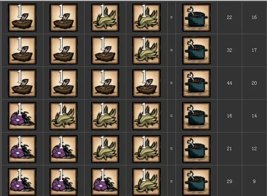
Task: Select the cell showing 9
Action: coord(254,181)
